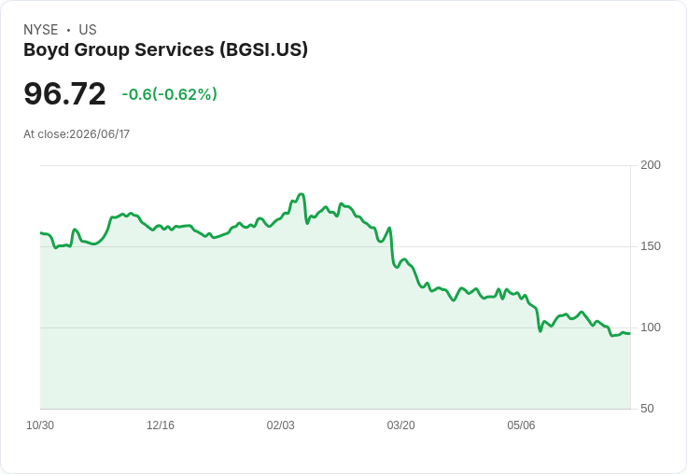Select the 96.72 current price value
Screen dimensions: 687x474
click(64, 93)
